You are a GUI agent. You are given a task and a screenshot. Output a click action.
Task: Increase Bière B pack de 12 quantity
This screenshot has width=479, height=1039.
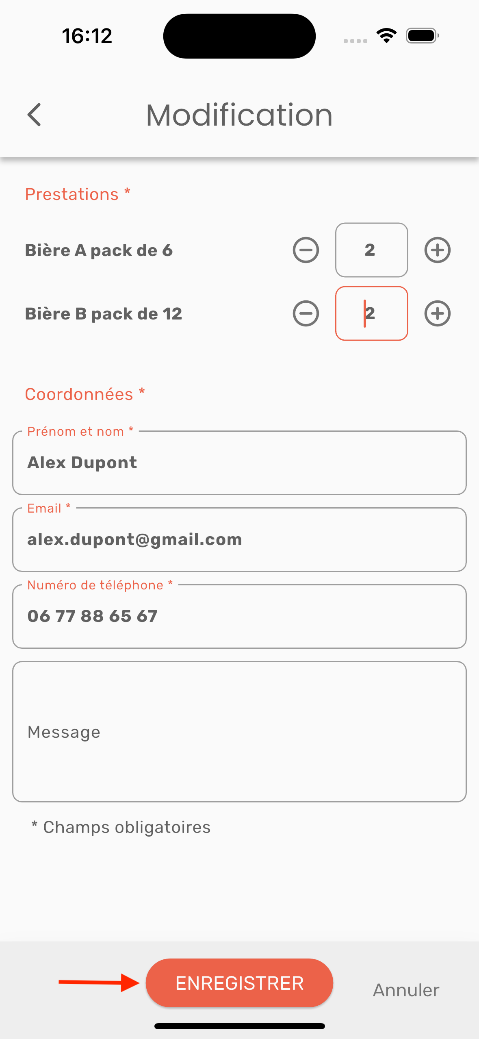point(437,313)
